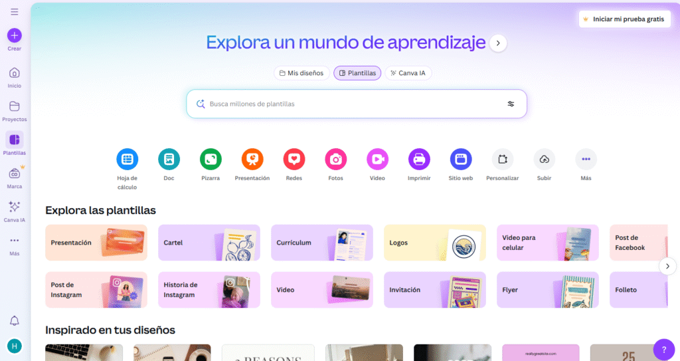Viewport: 680px width, 361px height.
Task: Open the Redes social media icon
Action: tap(294, 160)
